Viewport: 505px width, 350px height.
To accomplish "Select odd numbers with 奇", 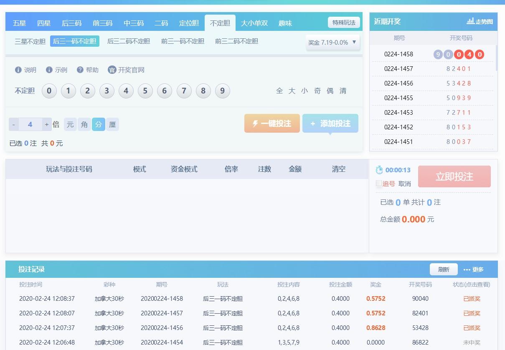I will 317,91.
